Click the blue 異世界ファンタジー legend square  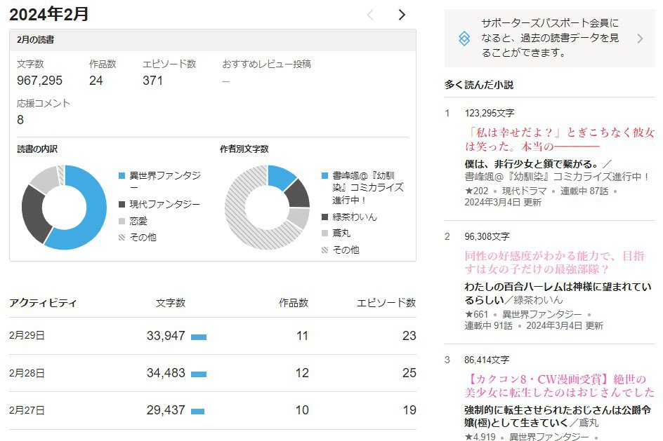pyautogui.click(x=122, y=175)
